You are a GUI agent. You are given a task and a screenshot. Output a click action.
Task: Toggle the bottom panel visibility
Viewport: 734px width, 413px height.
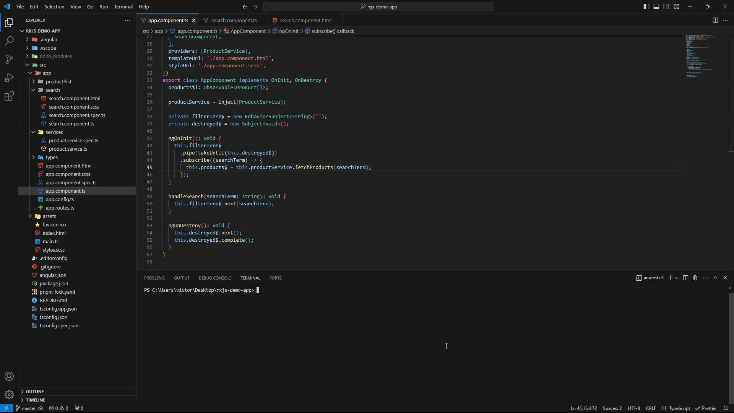click(x=656, y=7)
